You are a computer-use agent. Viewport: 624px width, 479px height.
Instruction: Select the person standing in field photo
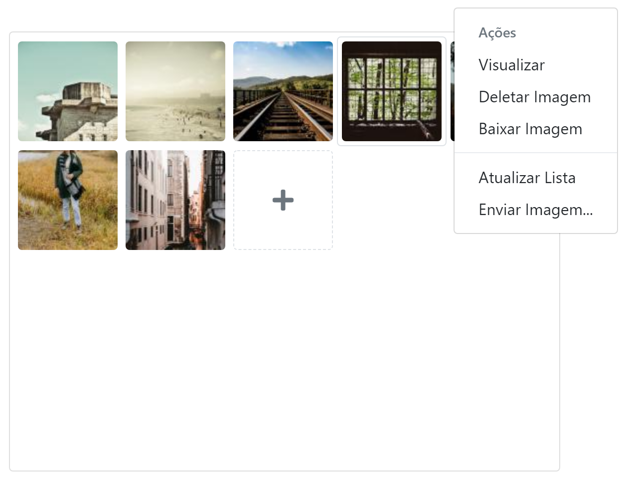click(68, 200)
